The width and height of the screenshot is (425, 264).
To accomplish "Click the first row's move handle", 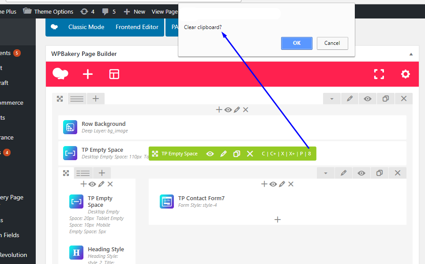I will 60,99.
